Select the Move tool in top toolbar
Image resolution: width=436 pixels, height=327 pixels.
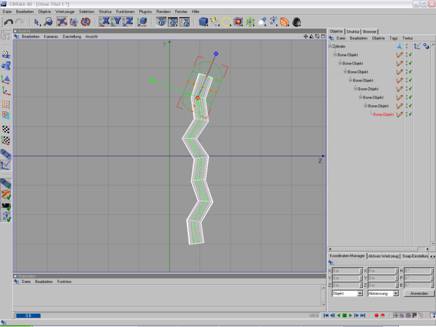61,22
